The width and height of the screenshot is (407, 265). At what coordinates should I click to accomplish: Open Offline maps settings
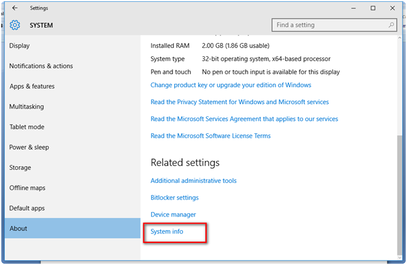coord(27,188)
